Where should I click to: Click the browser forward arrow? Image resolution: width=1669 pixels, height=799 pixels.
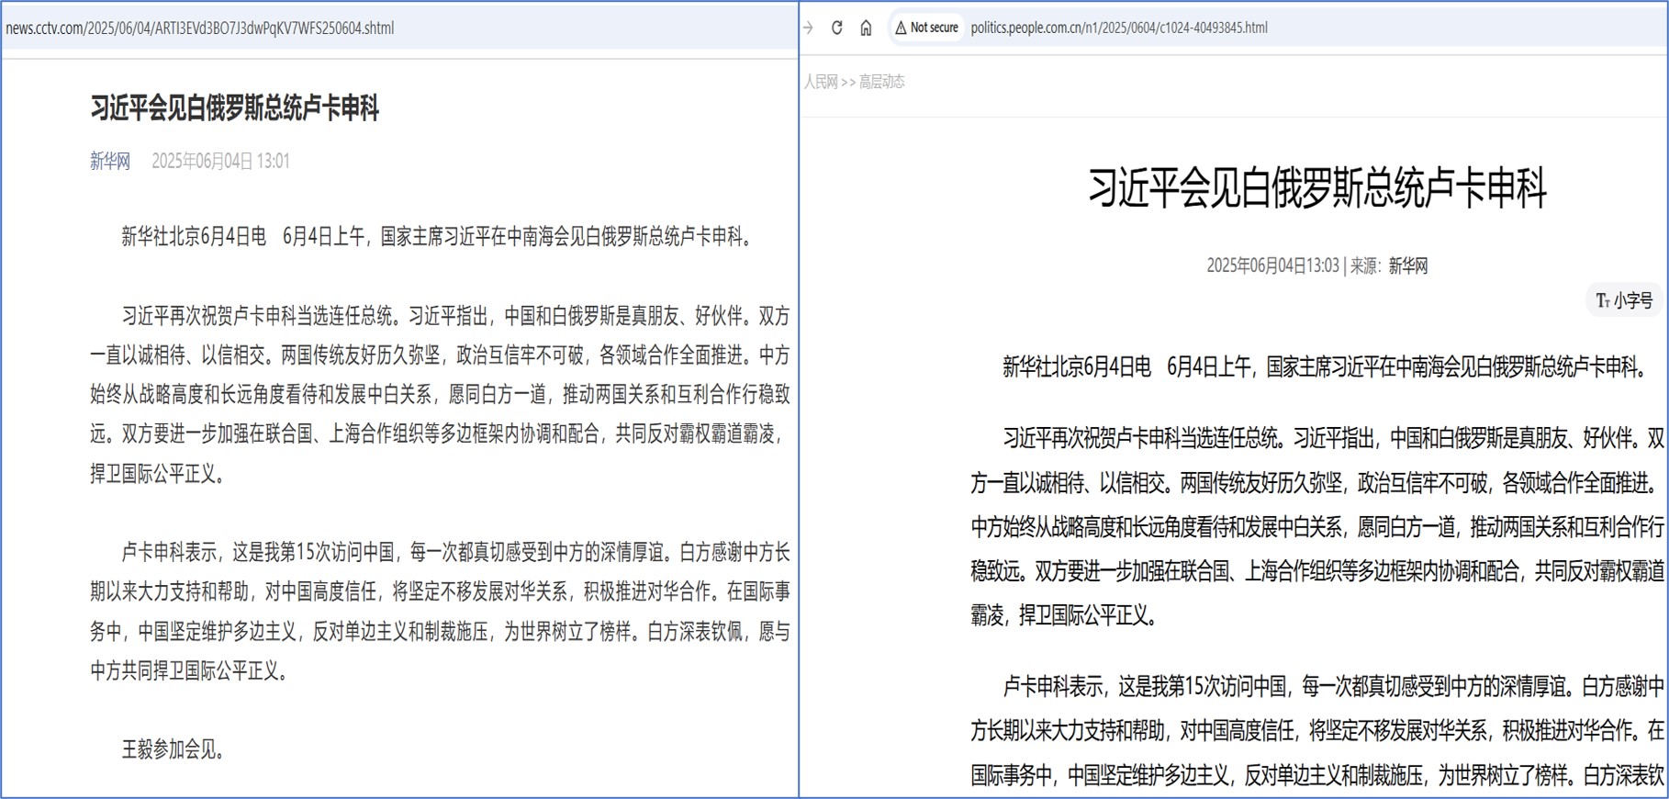tap(808, 28)
